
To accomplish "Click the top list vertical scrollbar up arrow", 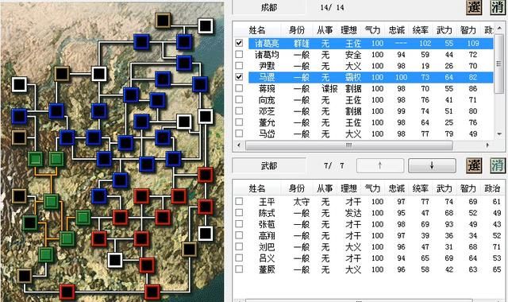I will click(499, 29).
